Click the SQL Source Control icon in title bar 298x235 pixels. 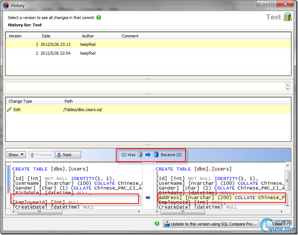(6, 5)
